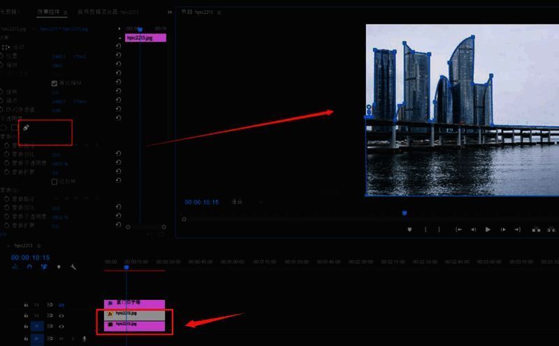Viewport: 559px width, 346px height.
Task: Click the add marker icon in timeline toolbar
Action: click(59, 266)
